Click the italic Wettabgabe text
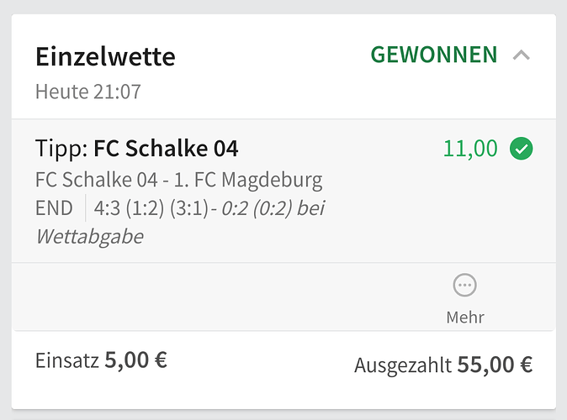 click(90, 237)
